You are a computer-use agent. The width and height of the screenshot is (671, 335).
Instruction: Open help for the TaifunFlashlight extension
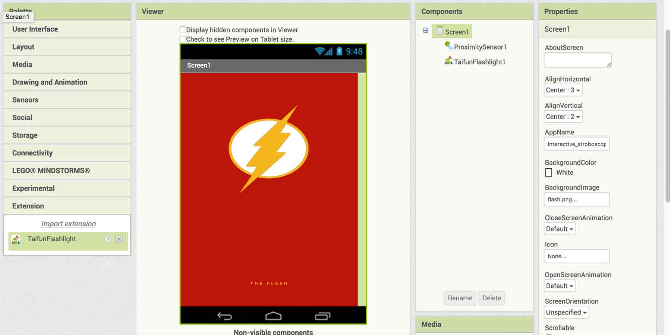tap(108, 239)
